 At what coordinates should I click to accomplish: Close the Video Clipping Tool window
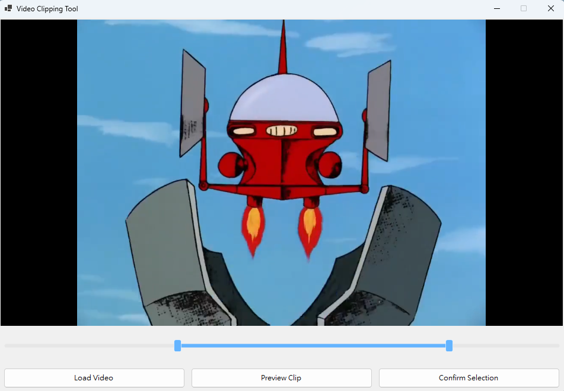tap(551, 8)
